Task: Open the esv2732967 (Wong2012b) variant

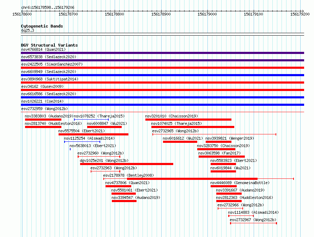Action: point(253,220)
